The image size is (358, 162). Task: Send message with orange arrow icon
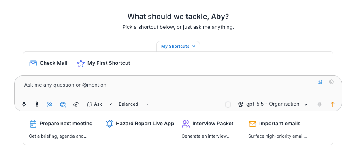[x=332, y=104]
